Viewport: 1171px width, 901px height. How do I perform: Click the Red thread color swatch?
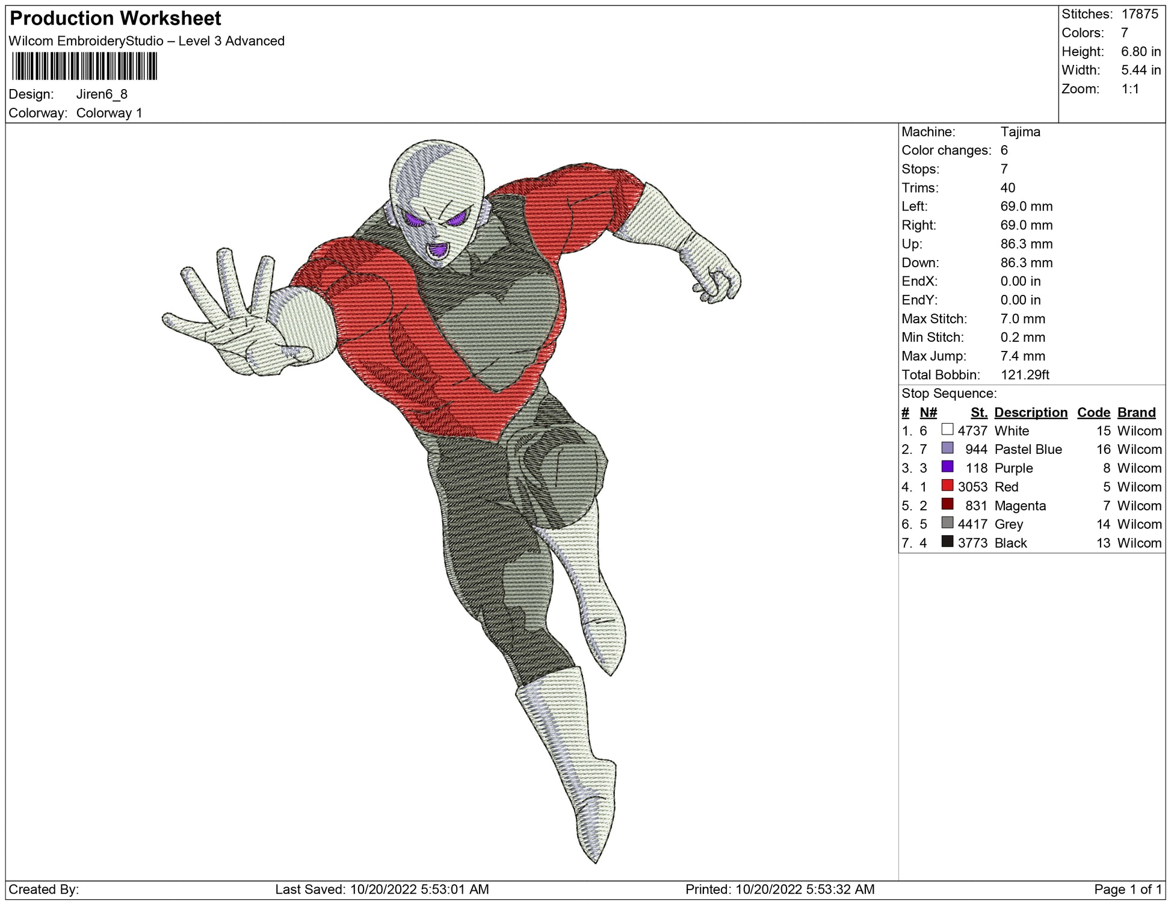(947, 486)
